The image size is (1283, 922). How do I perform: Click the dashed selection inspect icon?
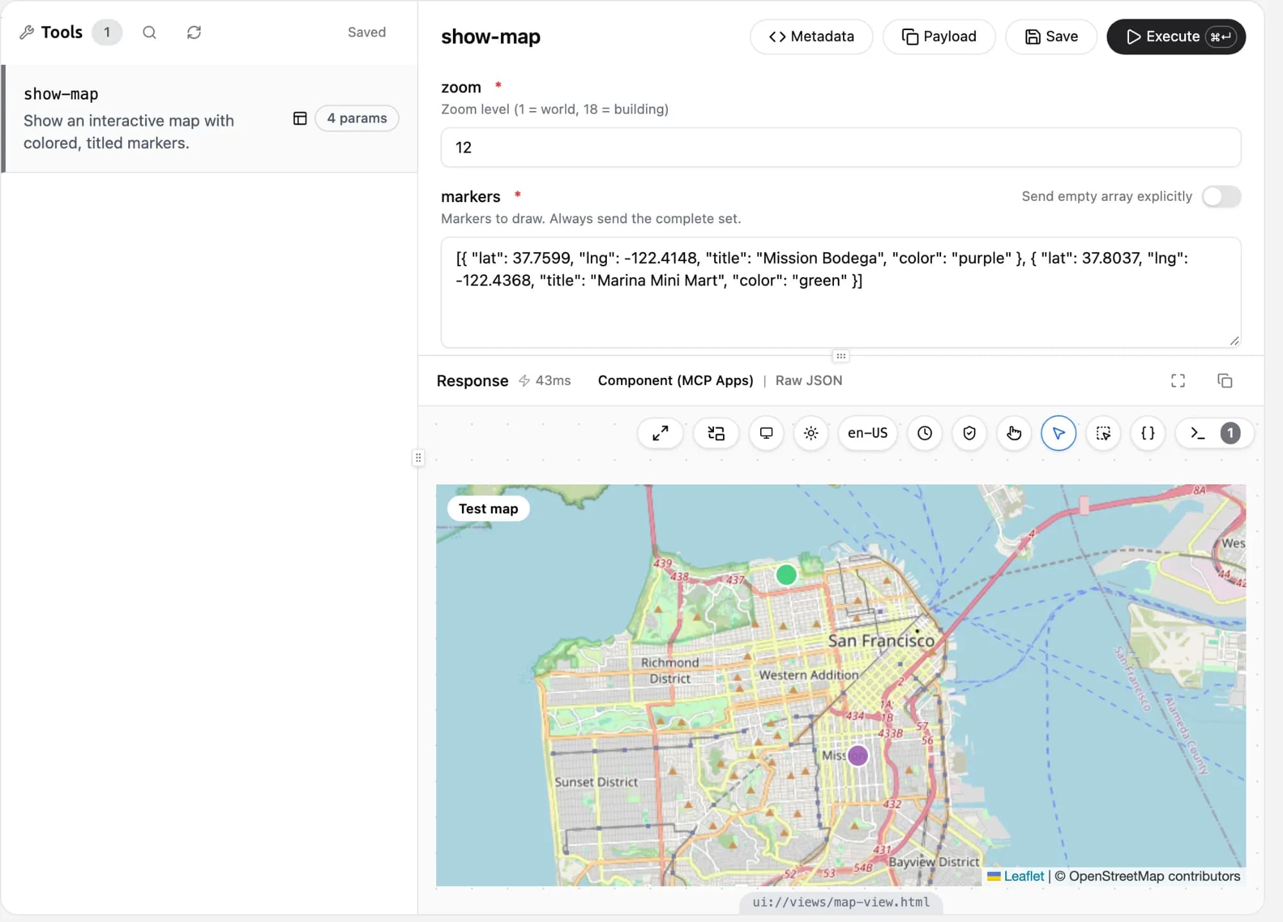point(1103,433)
